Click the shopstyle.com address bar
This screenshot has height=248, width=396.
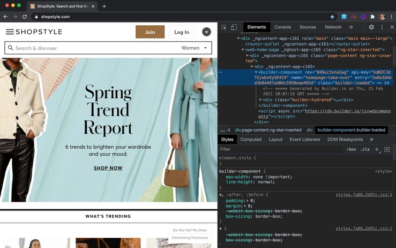pos(181,17)
